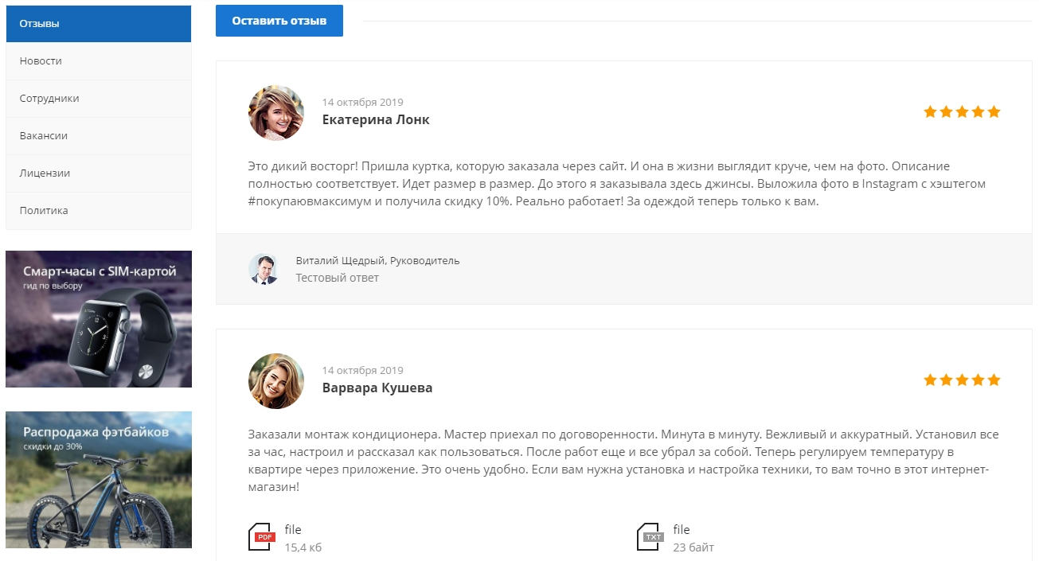Click the reviewer name Варвара Кушева

click(x=377, y=388)
